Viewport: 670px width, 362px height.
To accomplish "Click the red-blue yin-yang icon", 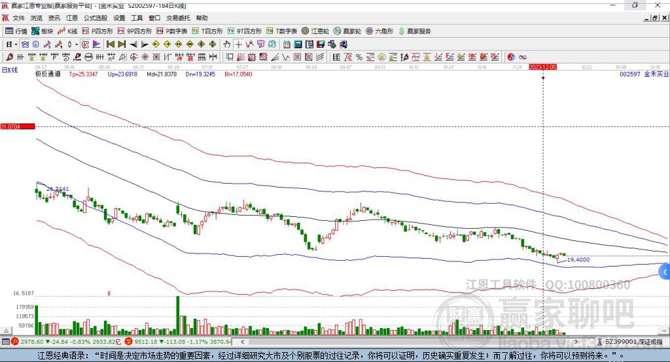I will pos(511,57).
